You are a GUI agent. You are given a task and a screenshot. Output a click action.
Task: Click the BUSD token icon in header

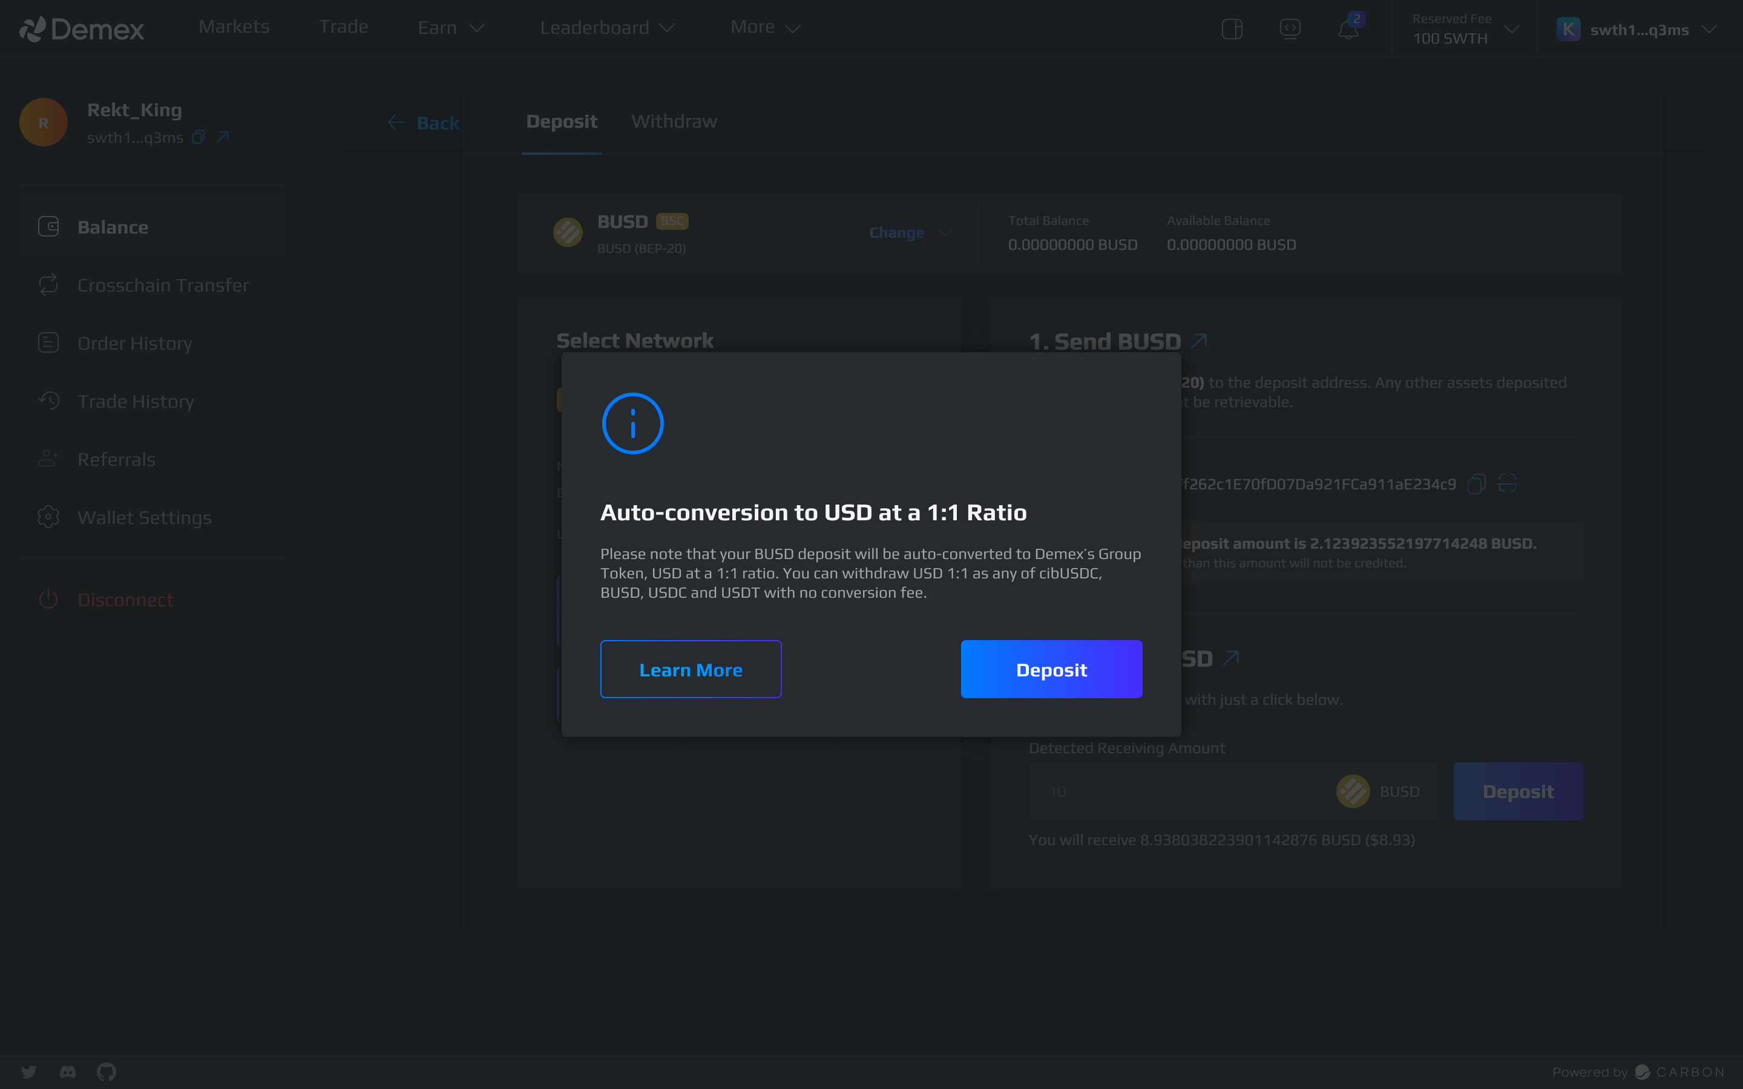click(568, 233)
